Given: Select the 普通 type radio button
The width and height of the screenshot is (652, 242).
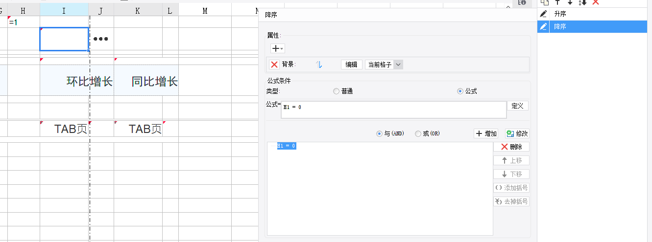Looking at the screenshot, I should [x=336, y=91].
